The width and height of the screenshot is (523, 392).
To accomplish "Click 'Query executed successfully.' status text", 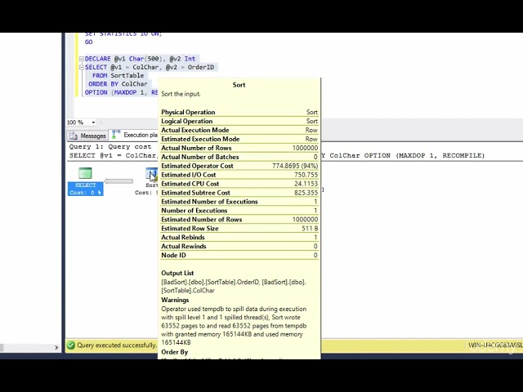I will pyautogui.click(x=117, y=345).
